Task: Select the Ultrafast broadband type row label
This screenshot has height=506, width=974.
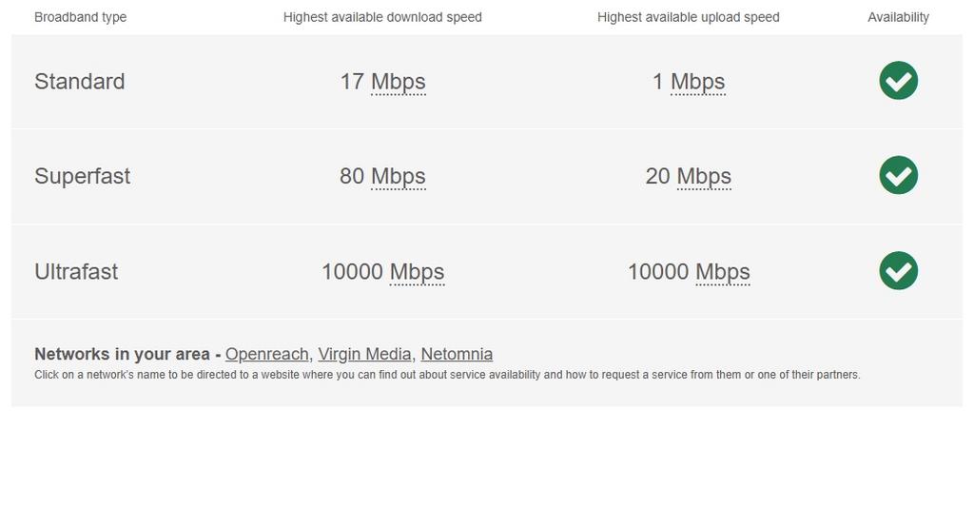Action: (x=76, y=271)
